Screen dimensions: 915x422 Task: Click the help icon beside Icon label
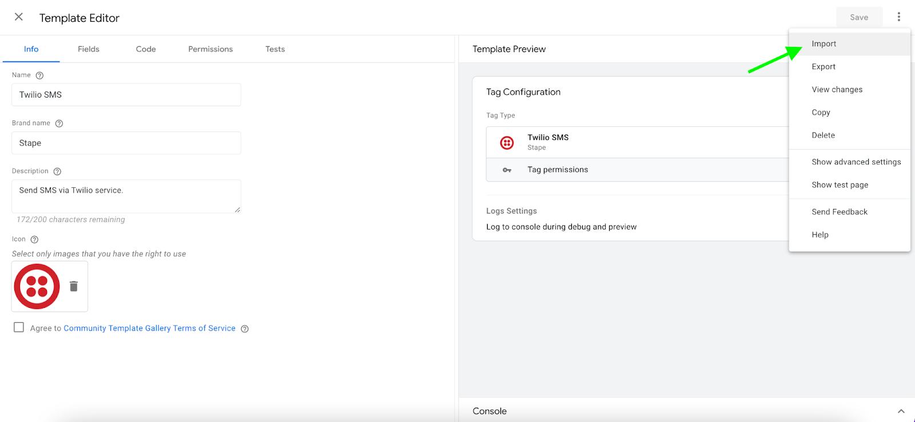(34, 240)
